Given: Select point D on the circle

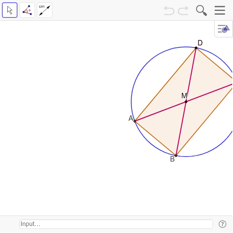Looking at the screenshot, I should pos(196,48).
